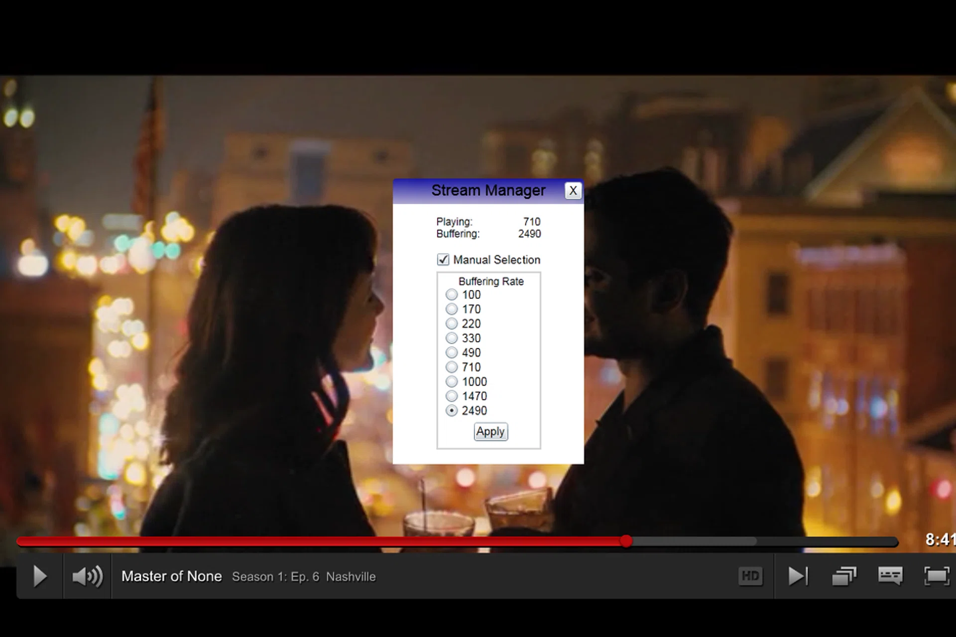Pick the 330 bitrate radio button
The height and width of the screenshot is (637, 956).
point(452,338)
